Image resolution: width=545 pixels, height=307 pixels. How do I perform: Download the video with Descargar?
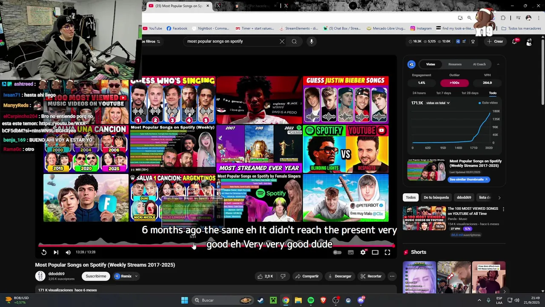point(340,276)
